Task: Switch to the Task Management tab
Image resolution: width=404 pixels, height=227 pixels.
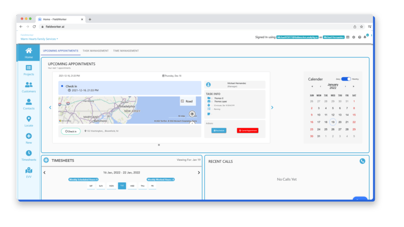Action: pyautogui.click(x=96, y=51)
